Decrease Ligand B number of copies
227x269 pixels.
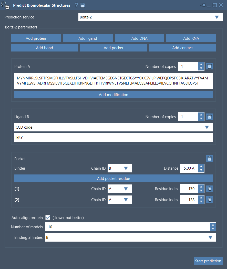(201, 119)
